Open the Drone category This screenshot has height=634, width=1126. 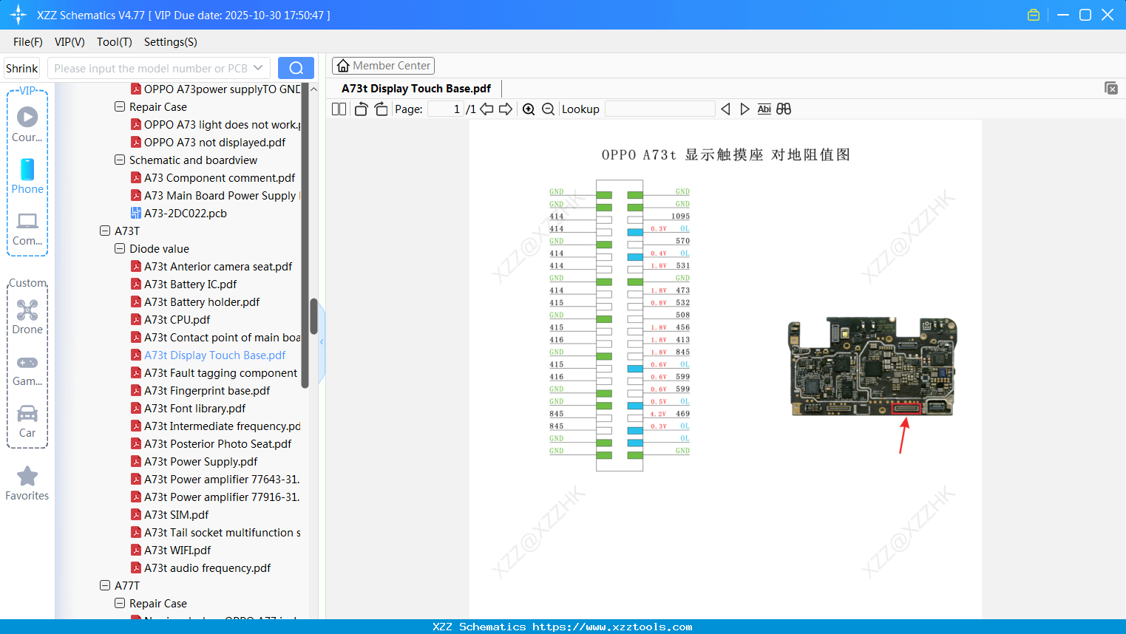(x=27, y=317)
